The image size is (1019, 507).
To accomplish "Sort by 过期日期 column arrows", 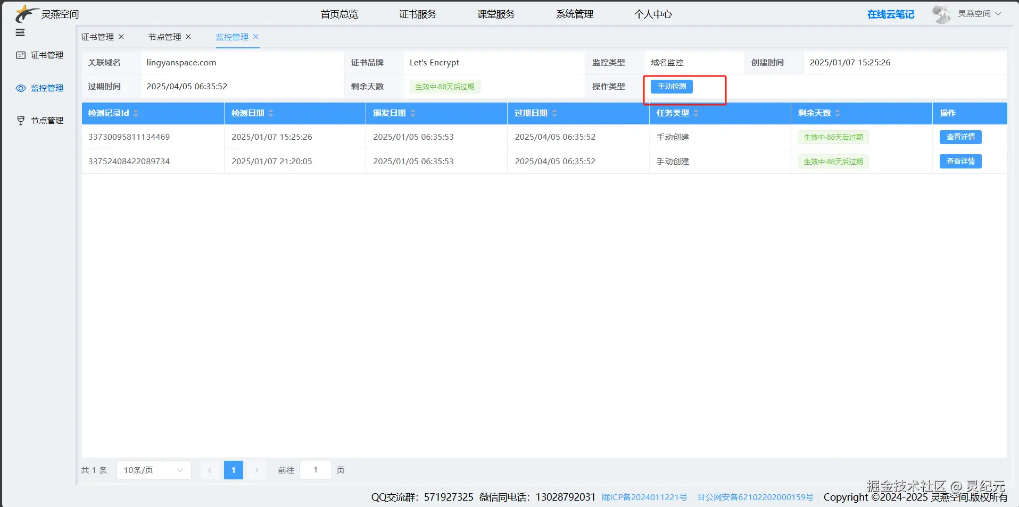I will pos(554,113).
